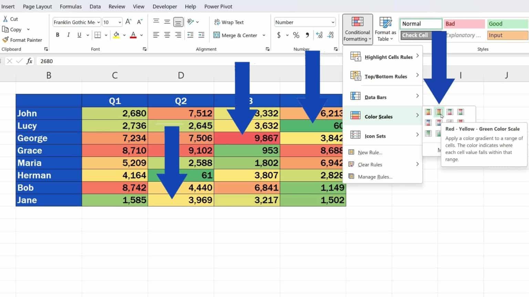
Task: Apply bold formatting
Action: 58,35
